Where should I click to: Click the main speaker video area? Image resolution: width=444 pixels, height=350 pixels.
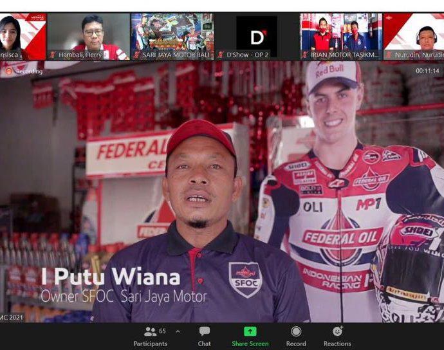click(222, 193)
